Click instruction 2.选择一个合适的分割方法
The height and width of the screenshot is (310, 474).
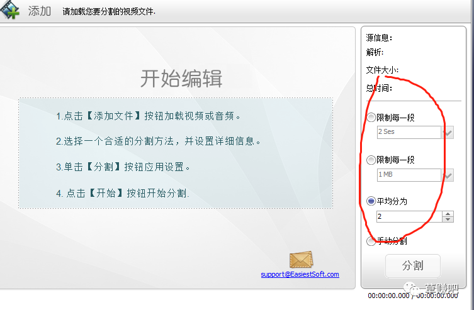tap(159, 141)
